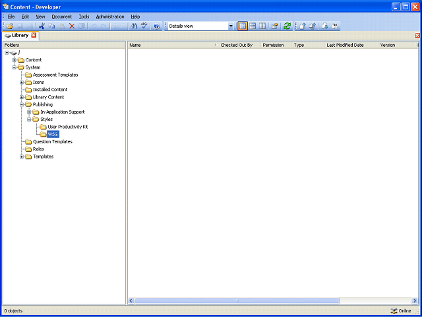Screen dimensions: 422x317
Task: Click the Save disk toolbar icon
Action: tap(20, 26)
